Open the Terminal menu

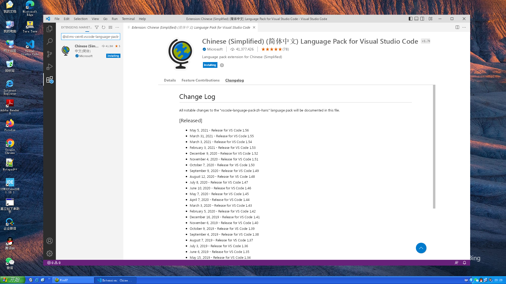[128, 19]
